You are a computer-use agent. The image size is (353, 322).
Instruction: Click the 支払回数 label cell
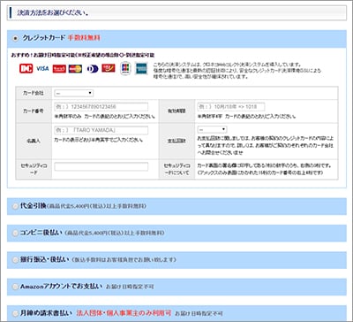(x=176, y=141)
